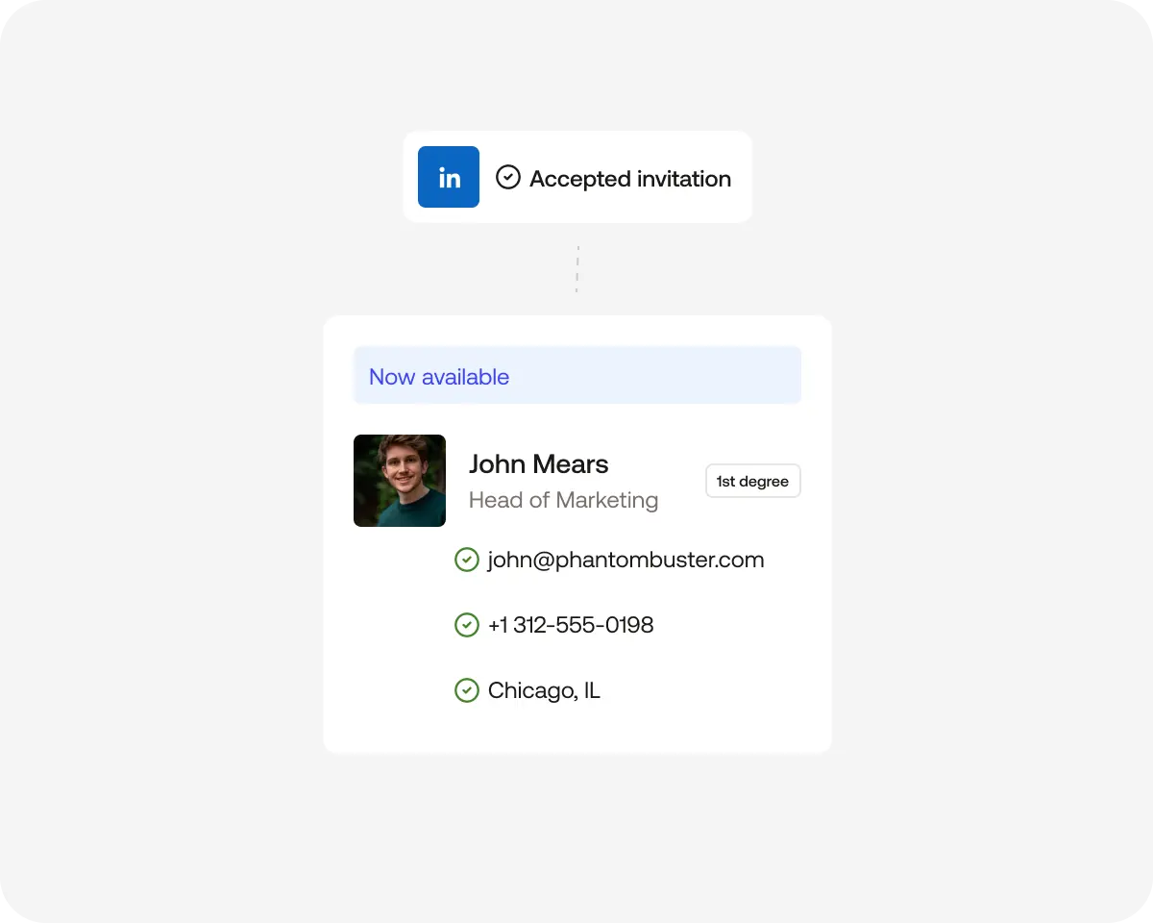Click empty space below Chicago in contact card
The height and width of the screenshot is (923, 1153).
click(x=576, y=731)
